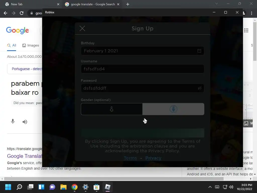Click the dimmed Sign Up submit button

click(x=143, y=133)
